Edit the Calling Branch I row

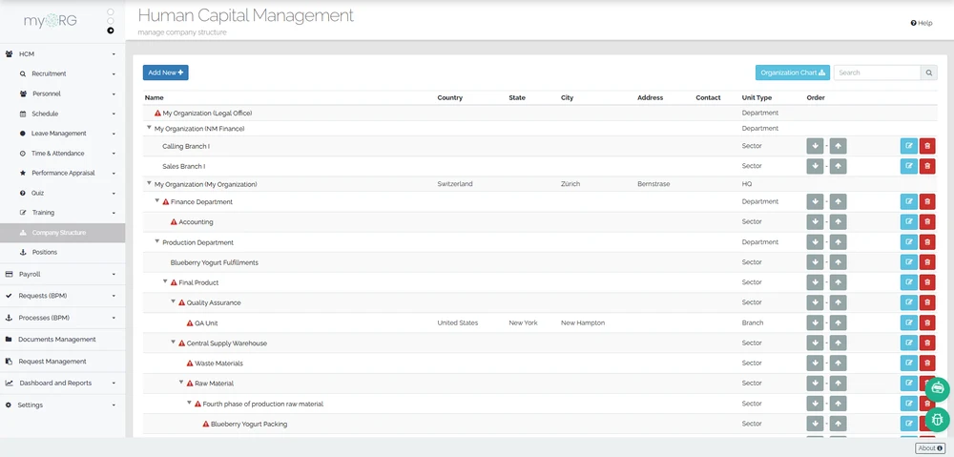click(908, 146)
